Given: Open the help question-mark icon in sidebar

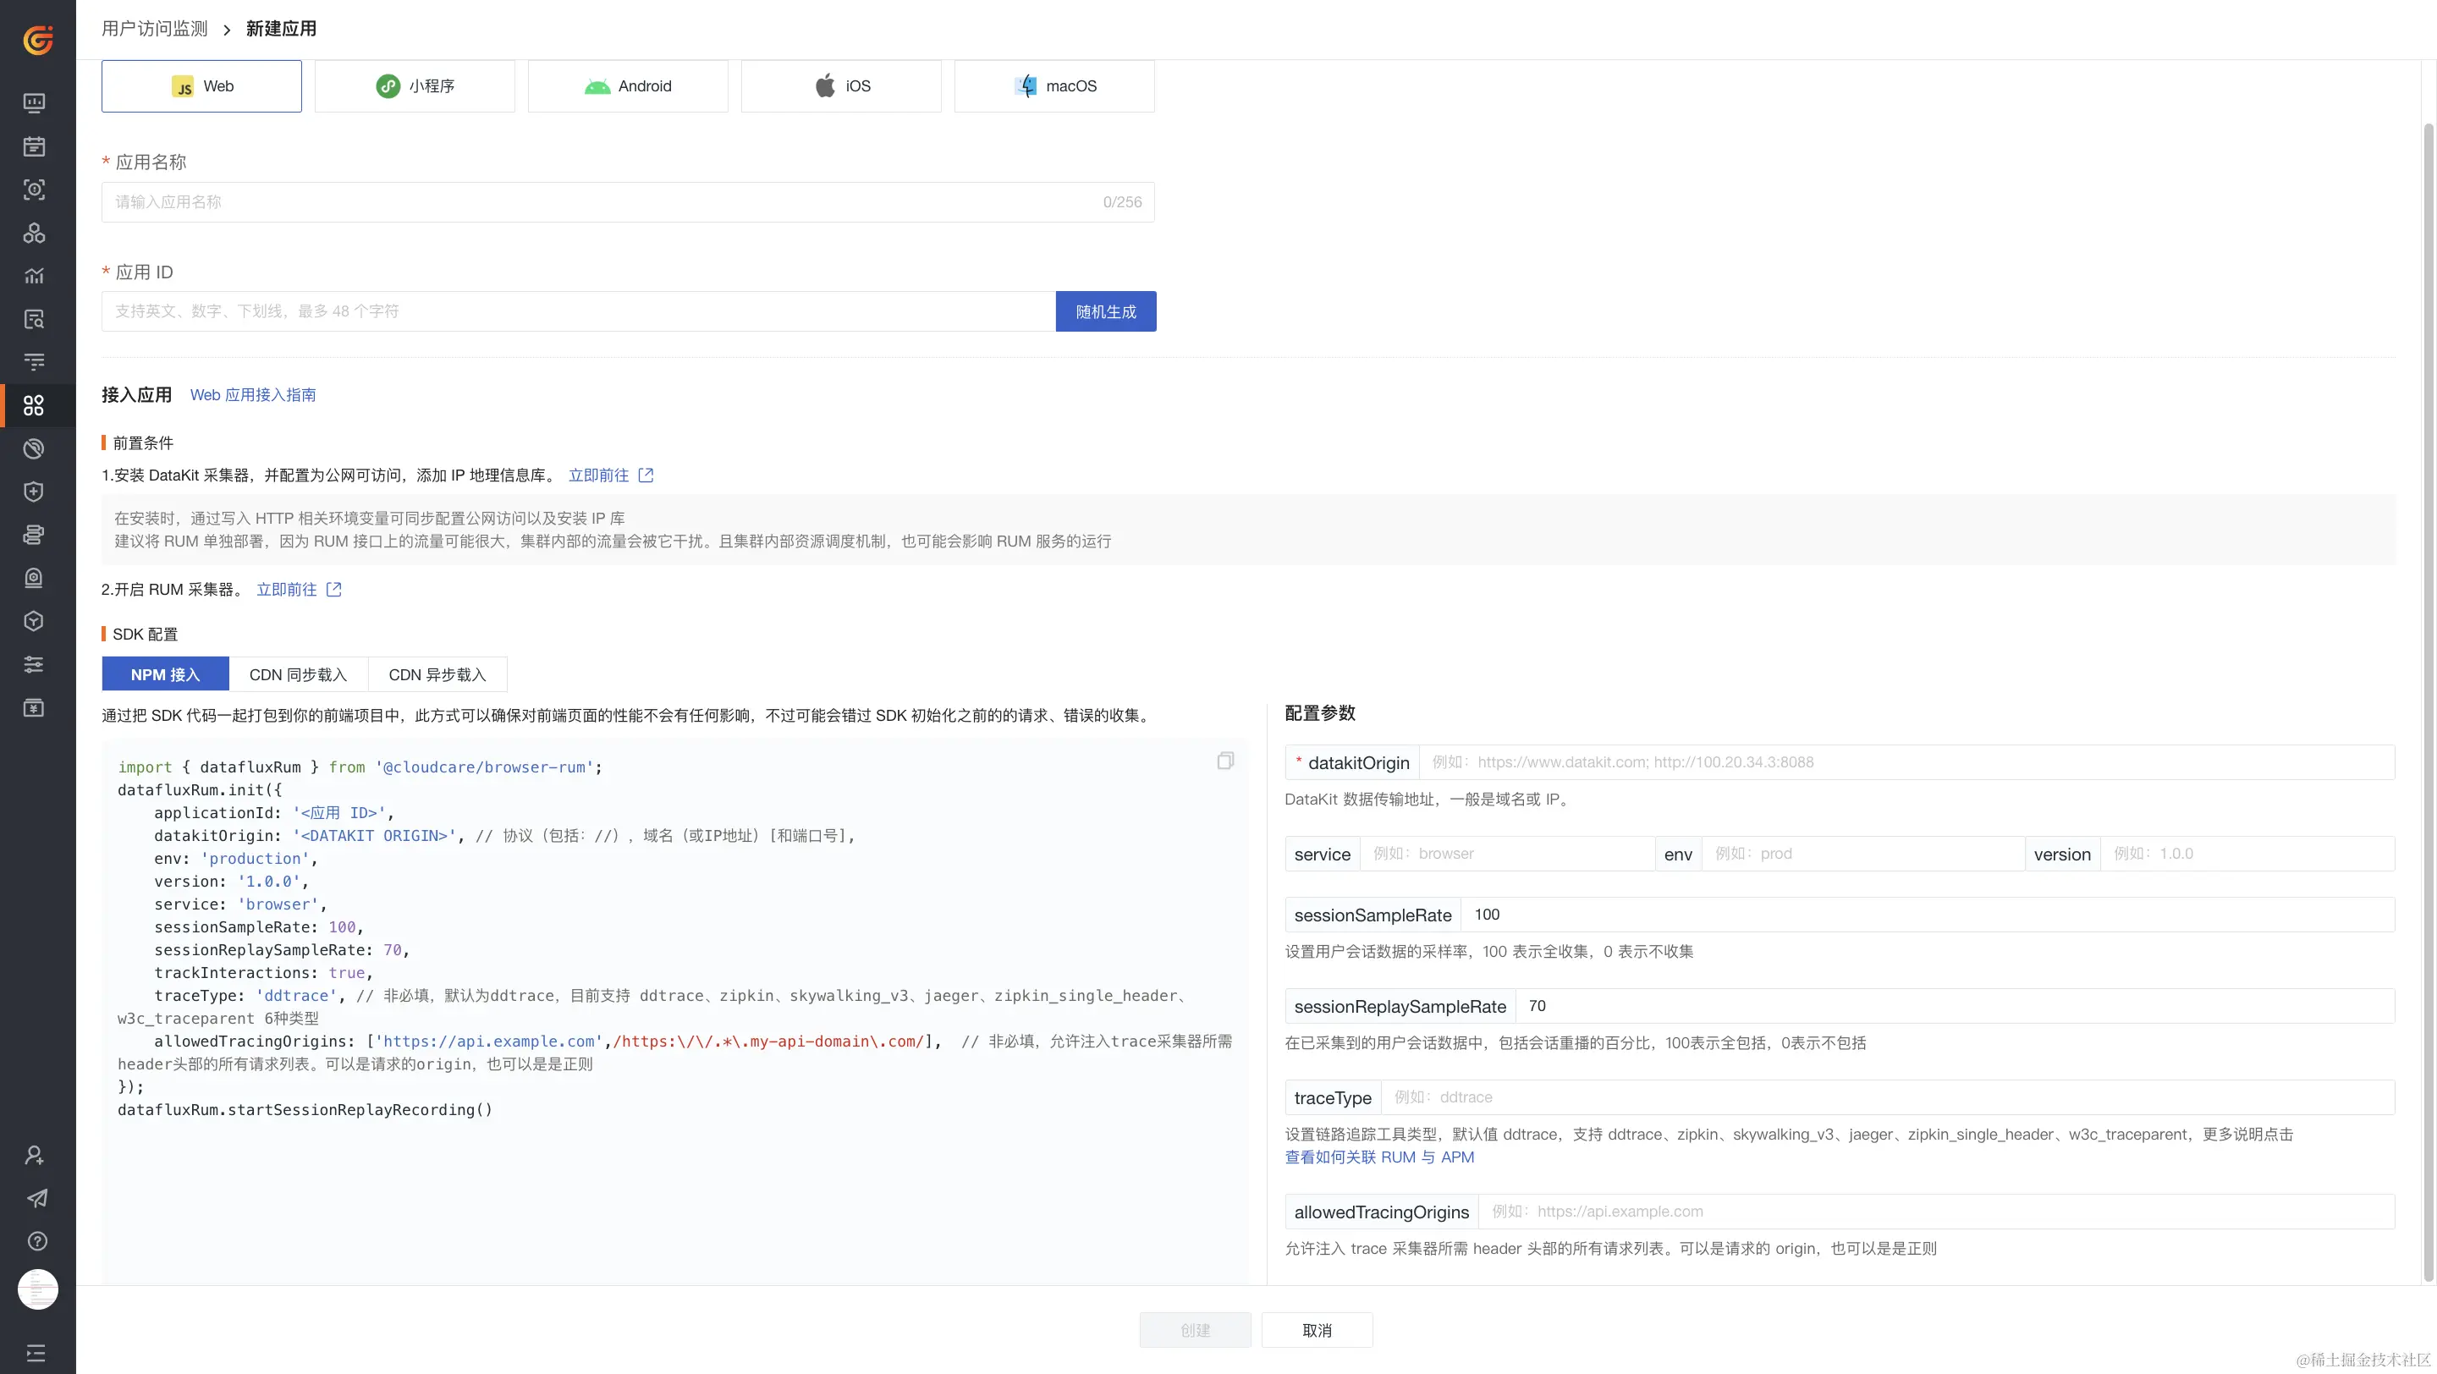Looking at the screenshot, I should click(x=37, y=1242).
